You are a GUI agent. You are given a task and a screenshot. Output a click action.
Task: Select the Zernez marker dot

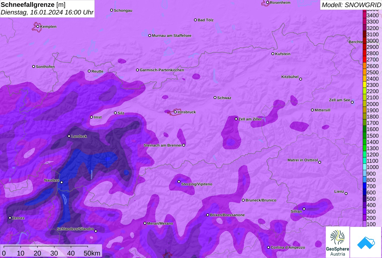click(x=10, y=218)
